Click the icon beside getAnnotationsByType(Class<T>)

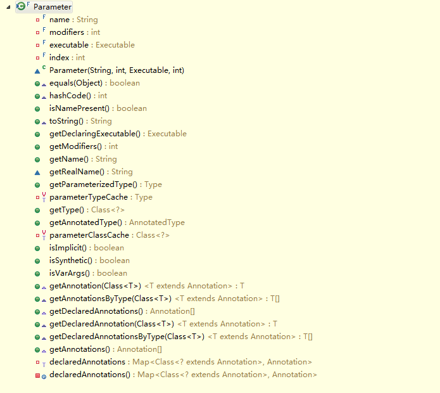coord(37,299)
